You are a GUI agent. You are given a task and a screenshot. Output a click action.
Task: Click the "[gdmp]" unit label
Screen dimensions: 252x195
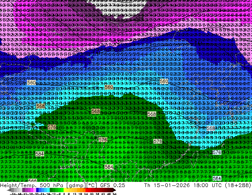tap(76, 185)
